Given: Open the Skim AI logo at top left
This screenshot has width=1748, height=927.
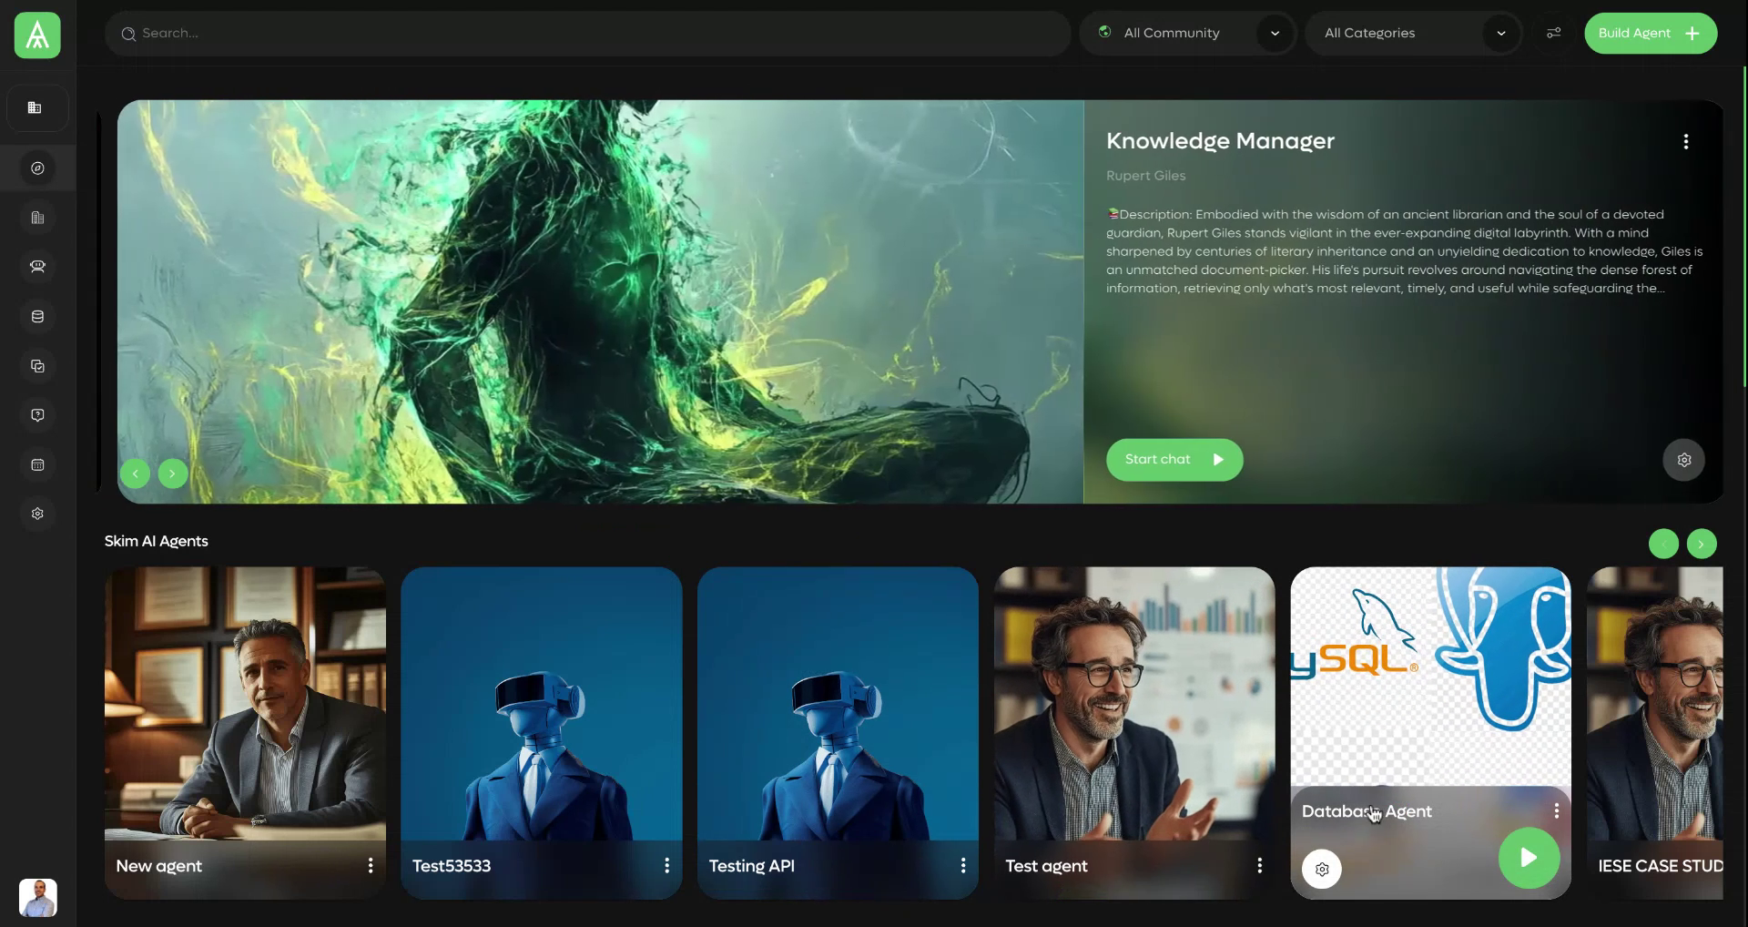Looking at the screenshot, I should coord(36,35).
